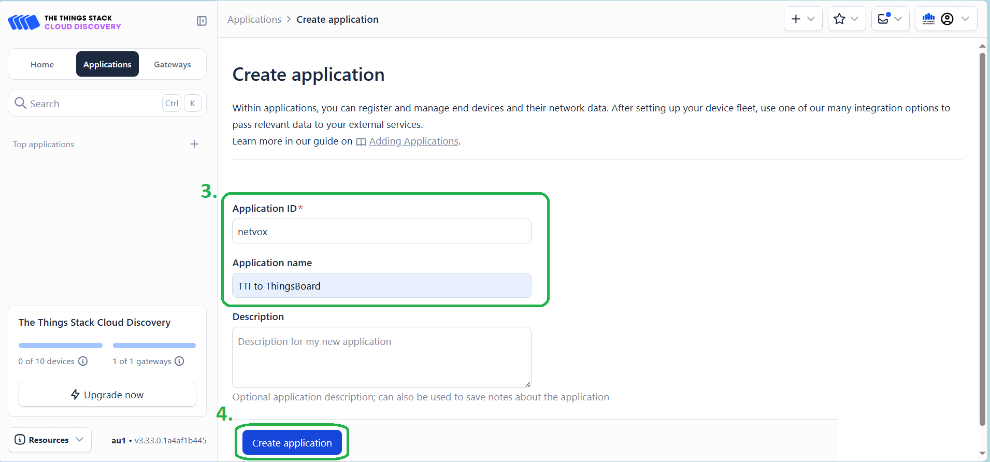Click the gateways usage progress bar
This screenshot has width=990, height=462.
coord(154,345)
